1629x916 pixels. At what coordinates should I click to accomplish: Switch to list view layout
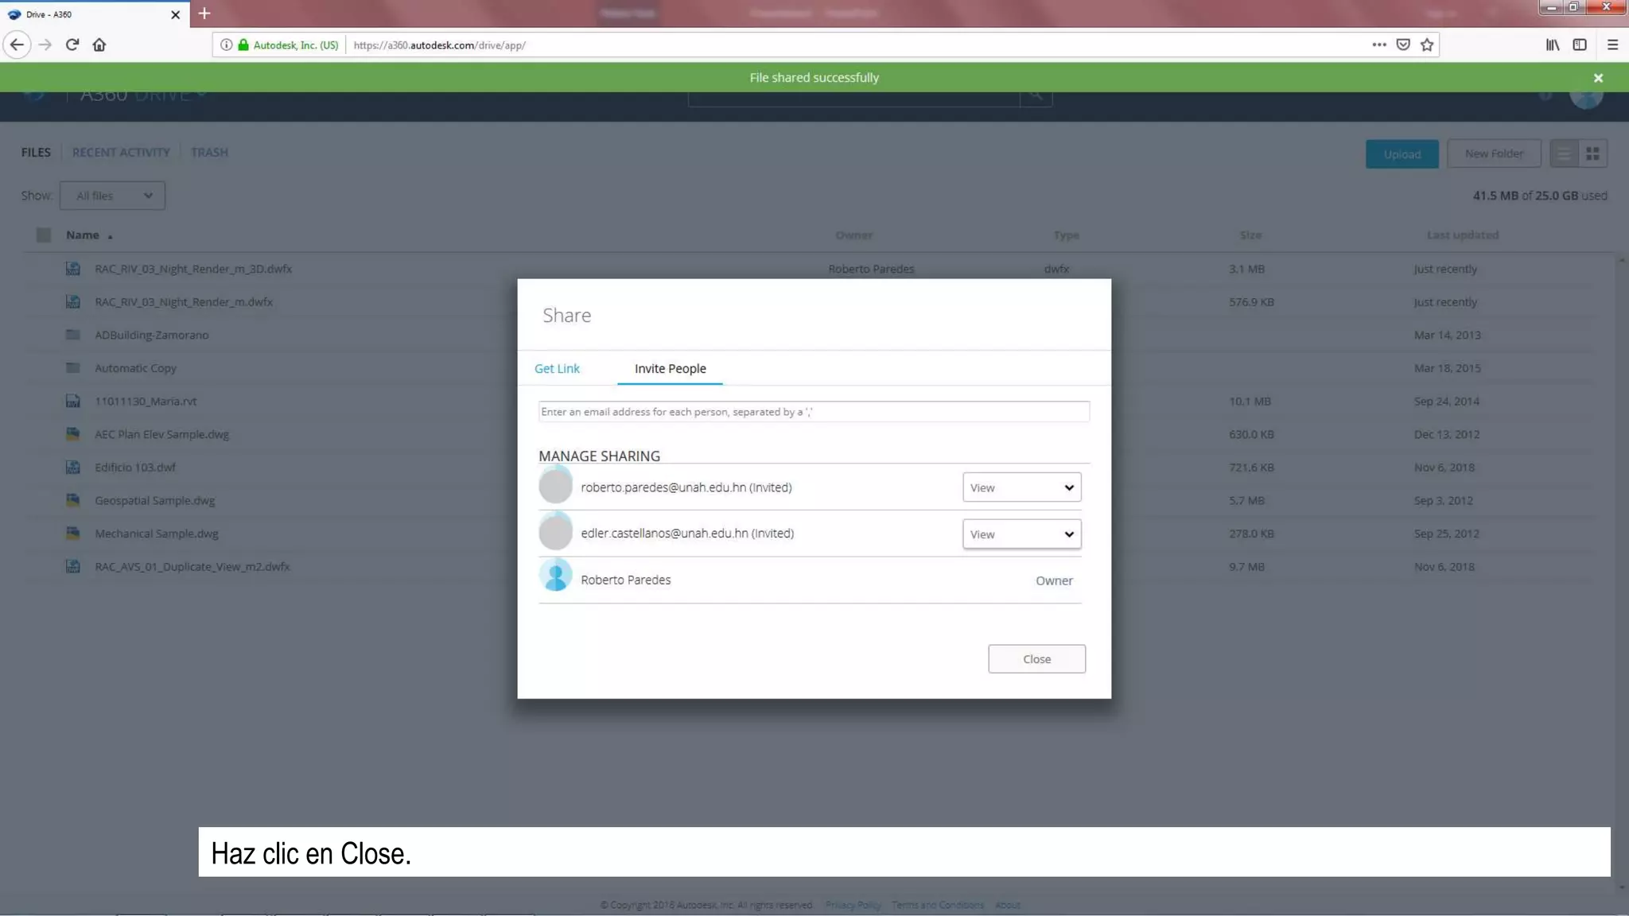pos(1564,153)
